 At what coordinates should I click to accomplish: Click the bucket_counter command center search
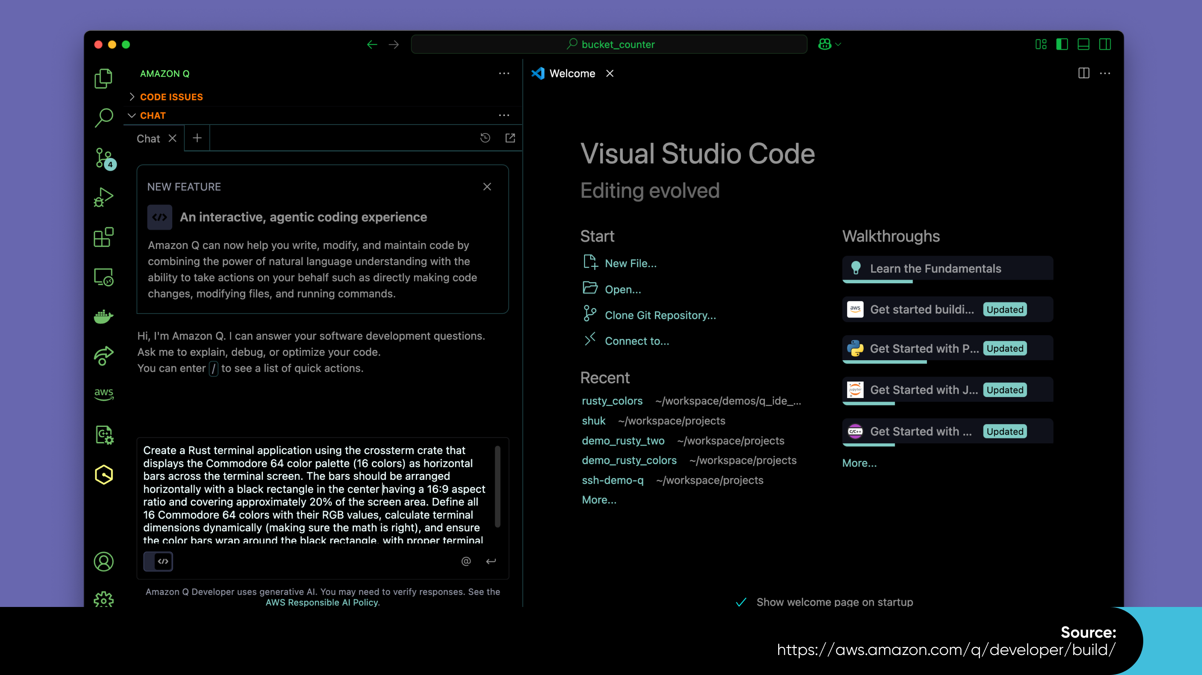pyautogui.click(x=609, y=44)
